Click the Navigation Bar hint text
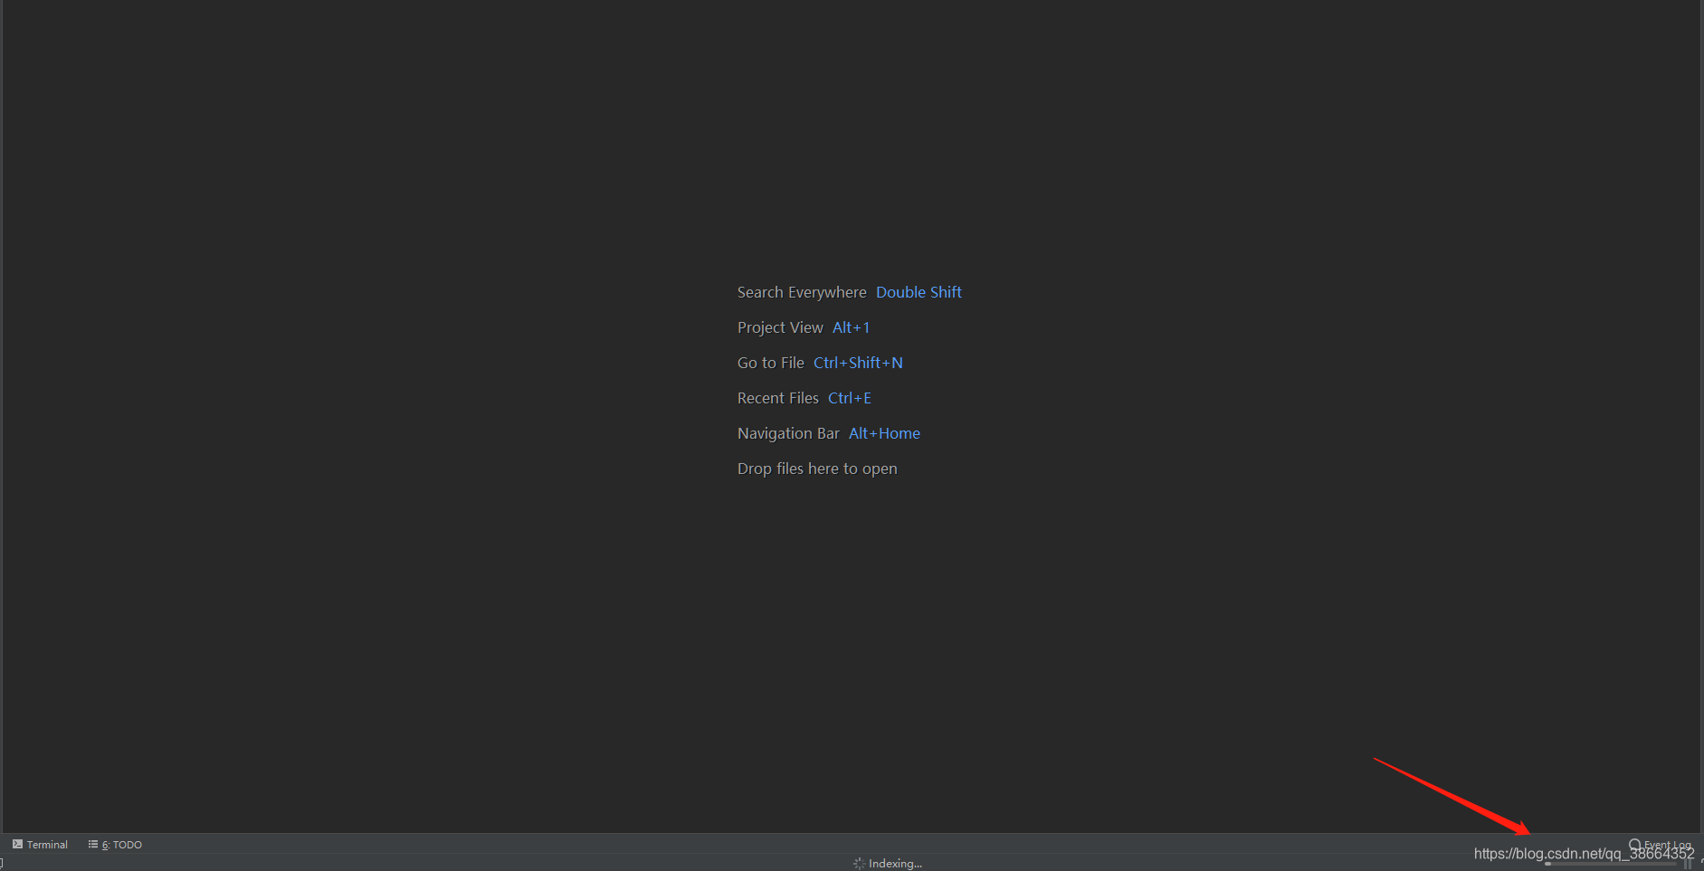This screenshot has height=871, width=1704. (x=788, y=433)
